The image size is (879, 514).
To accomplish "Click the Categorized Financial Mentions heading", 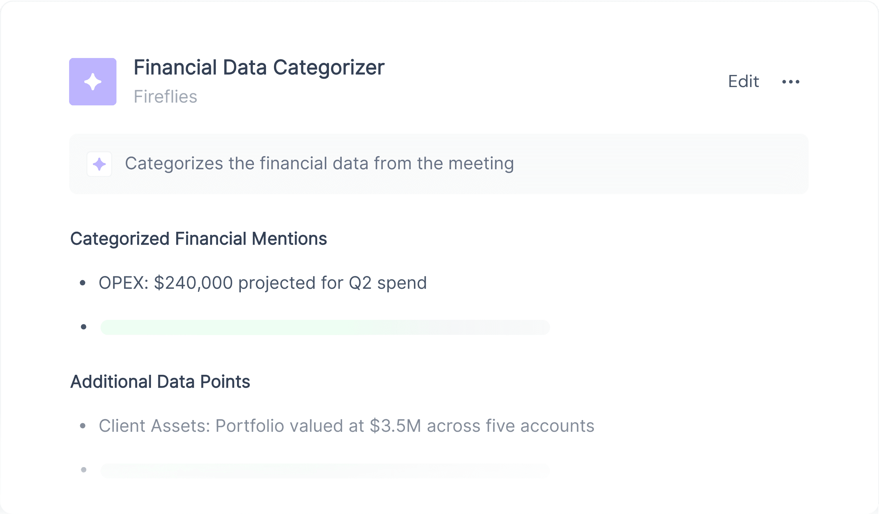I will (198, 239).
